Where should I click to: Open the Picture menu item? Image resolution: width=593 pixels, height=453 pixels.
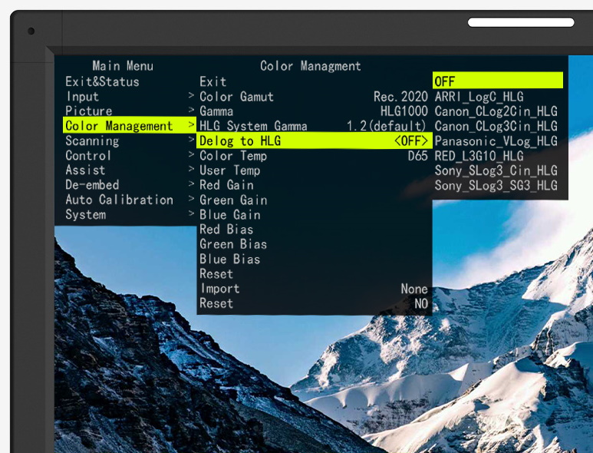click(88, 111)
